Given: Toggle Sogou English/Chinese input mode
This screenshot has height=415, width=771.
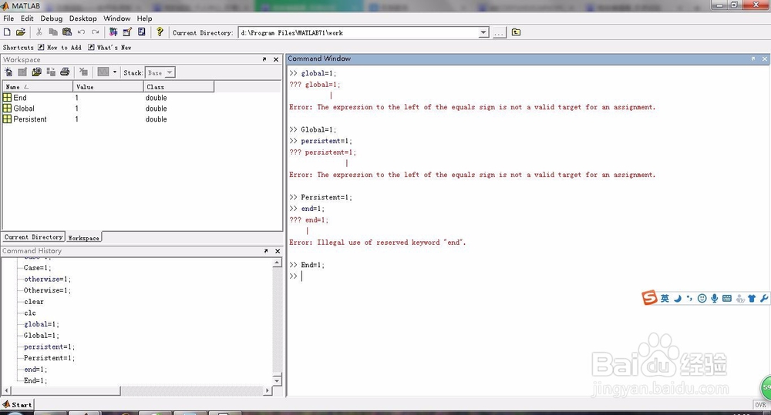Looking at the screenshot, I should (665, 298).
